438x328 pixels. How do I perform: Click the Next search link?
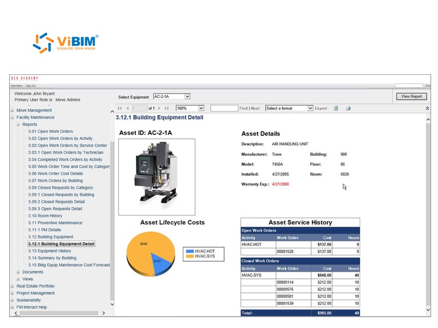pos(255,108)
